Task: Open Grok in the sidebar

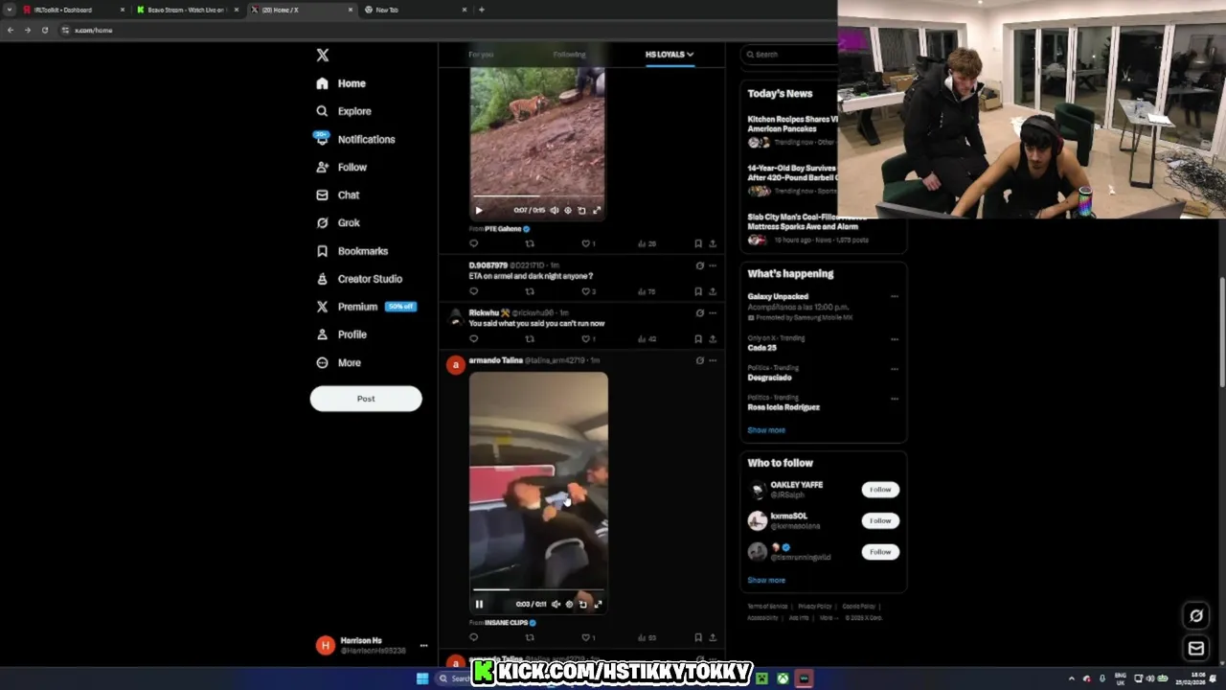Action: 337,222
